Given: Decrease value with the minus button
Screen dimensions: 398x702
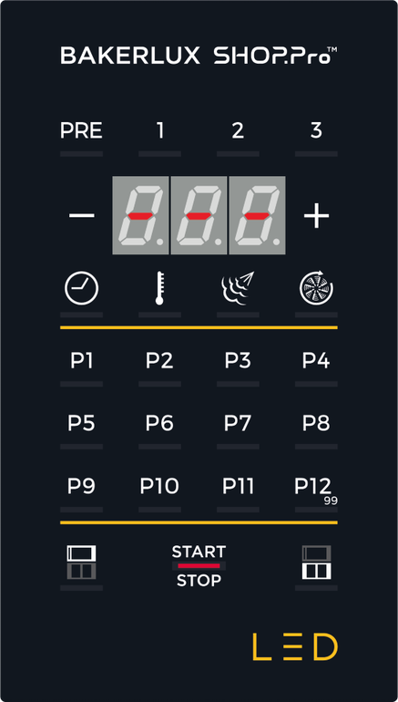Looking at the screenshot, I should [81, 216].
